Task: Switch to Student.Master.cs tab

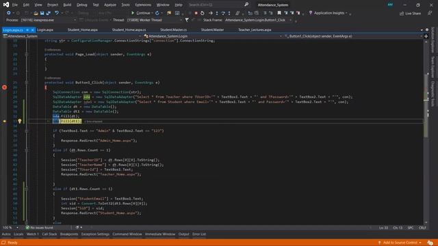Action: click(x=173, y=30)
